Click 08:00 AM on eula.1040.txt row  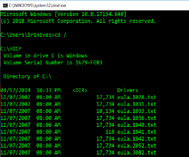(48, 125)
